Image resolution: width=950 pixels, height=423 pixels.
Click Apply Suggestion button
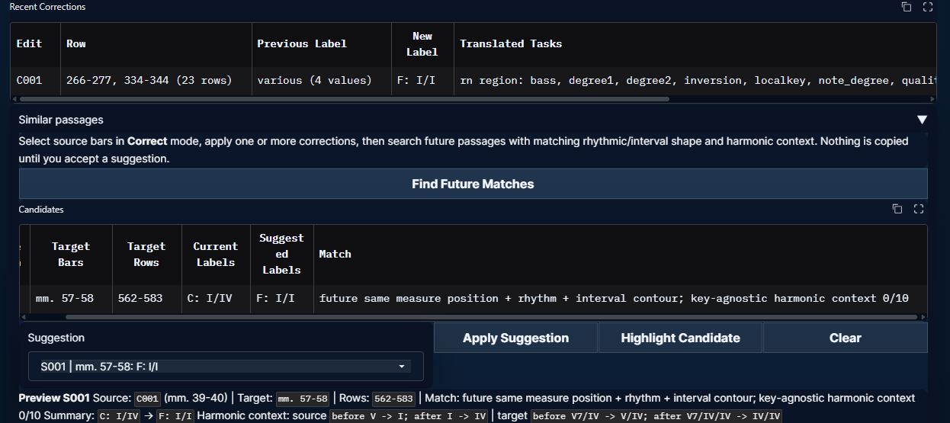coord(515,338)
